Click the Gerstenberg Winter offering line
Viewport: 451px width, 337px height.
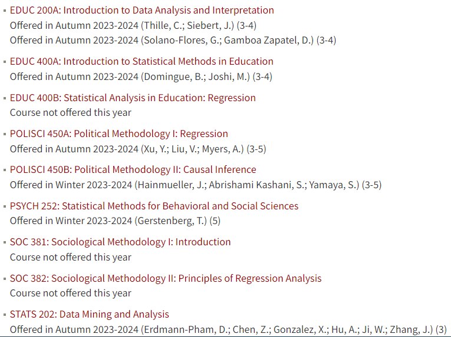coord(115,221)
